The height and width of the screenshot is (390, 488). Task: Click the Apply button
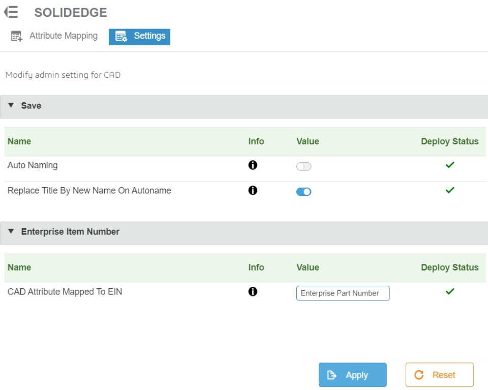click(352, 375)
